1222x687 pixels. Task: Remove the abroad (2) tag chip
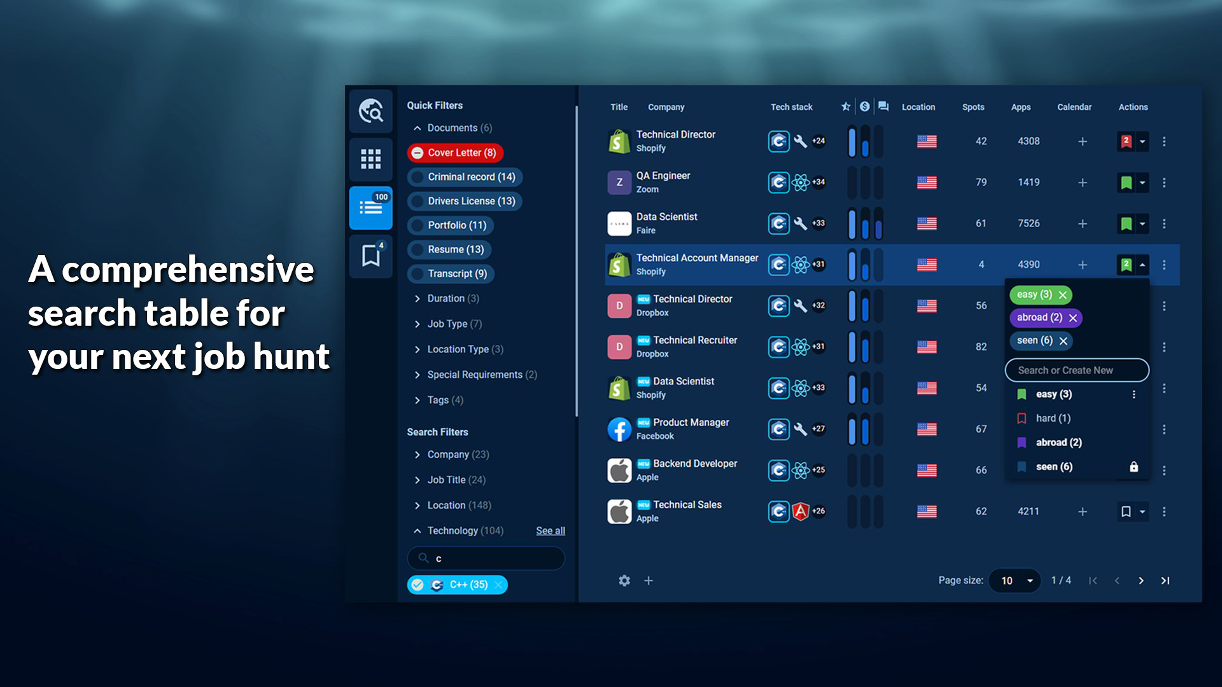1073,317
